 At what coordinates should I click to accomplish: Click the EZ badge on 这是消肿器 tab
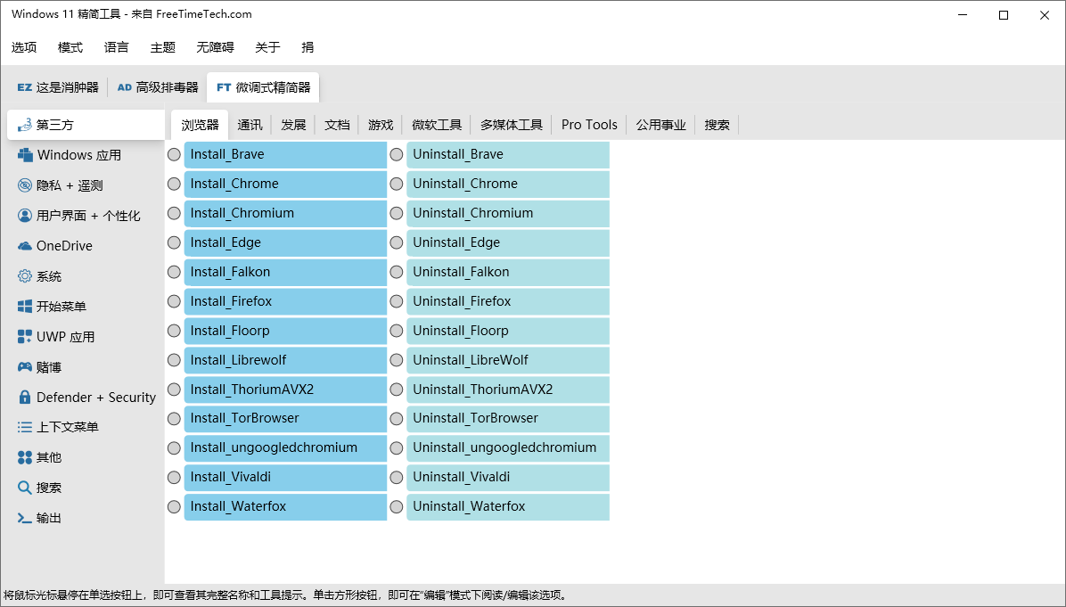click(x=24, y=87)
